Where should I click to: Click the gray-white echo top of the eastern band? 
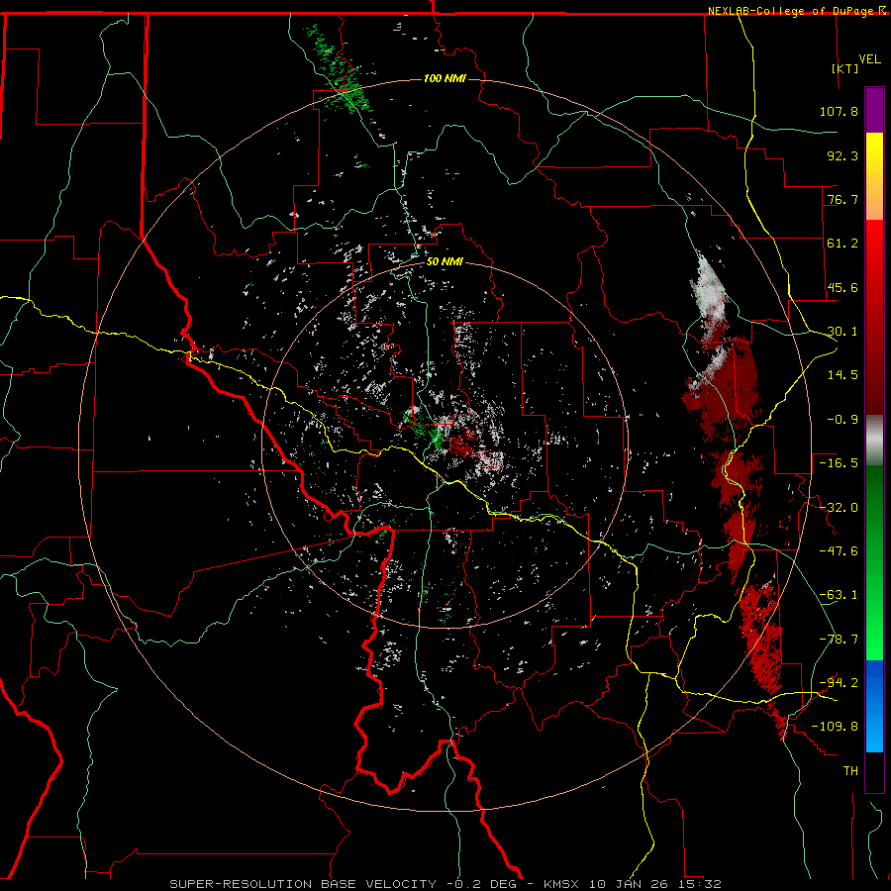pyautogui.click(x=708, y=289)
